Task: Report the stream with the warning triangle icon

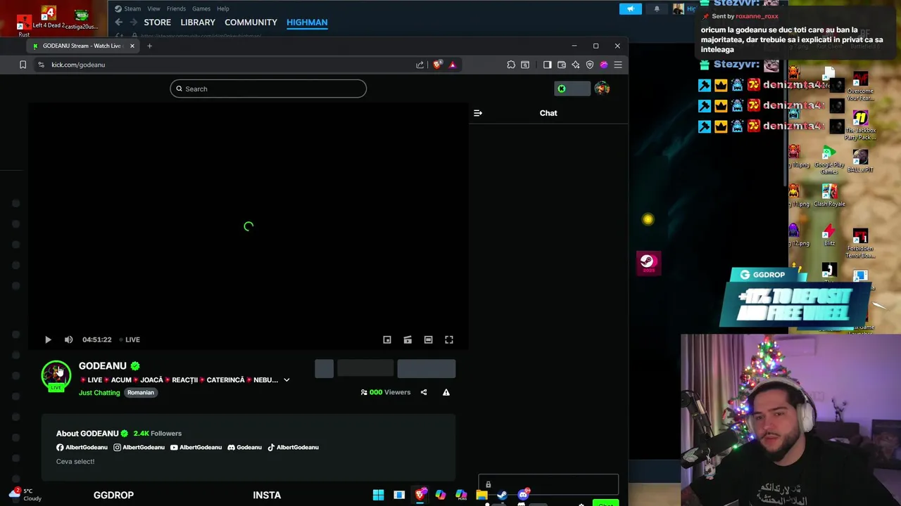Action: pos(446,392)
